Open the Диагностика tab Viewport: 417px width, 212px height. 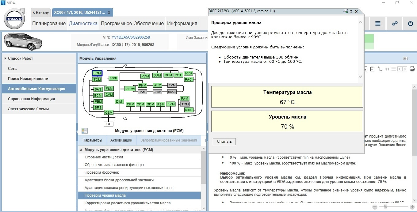83,23
